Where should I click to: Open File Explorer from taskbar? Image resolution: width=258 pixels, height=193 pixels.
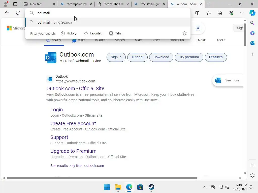tap(118, 187)
